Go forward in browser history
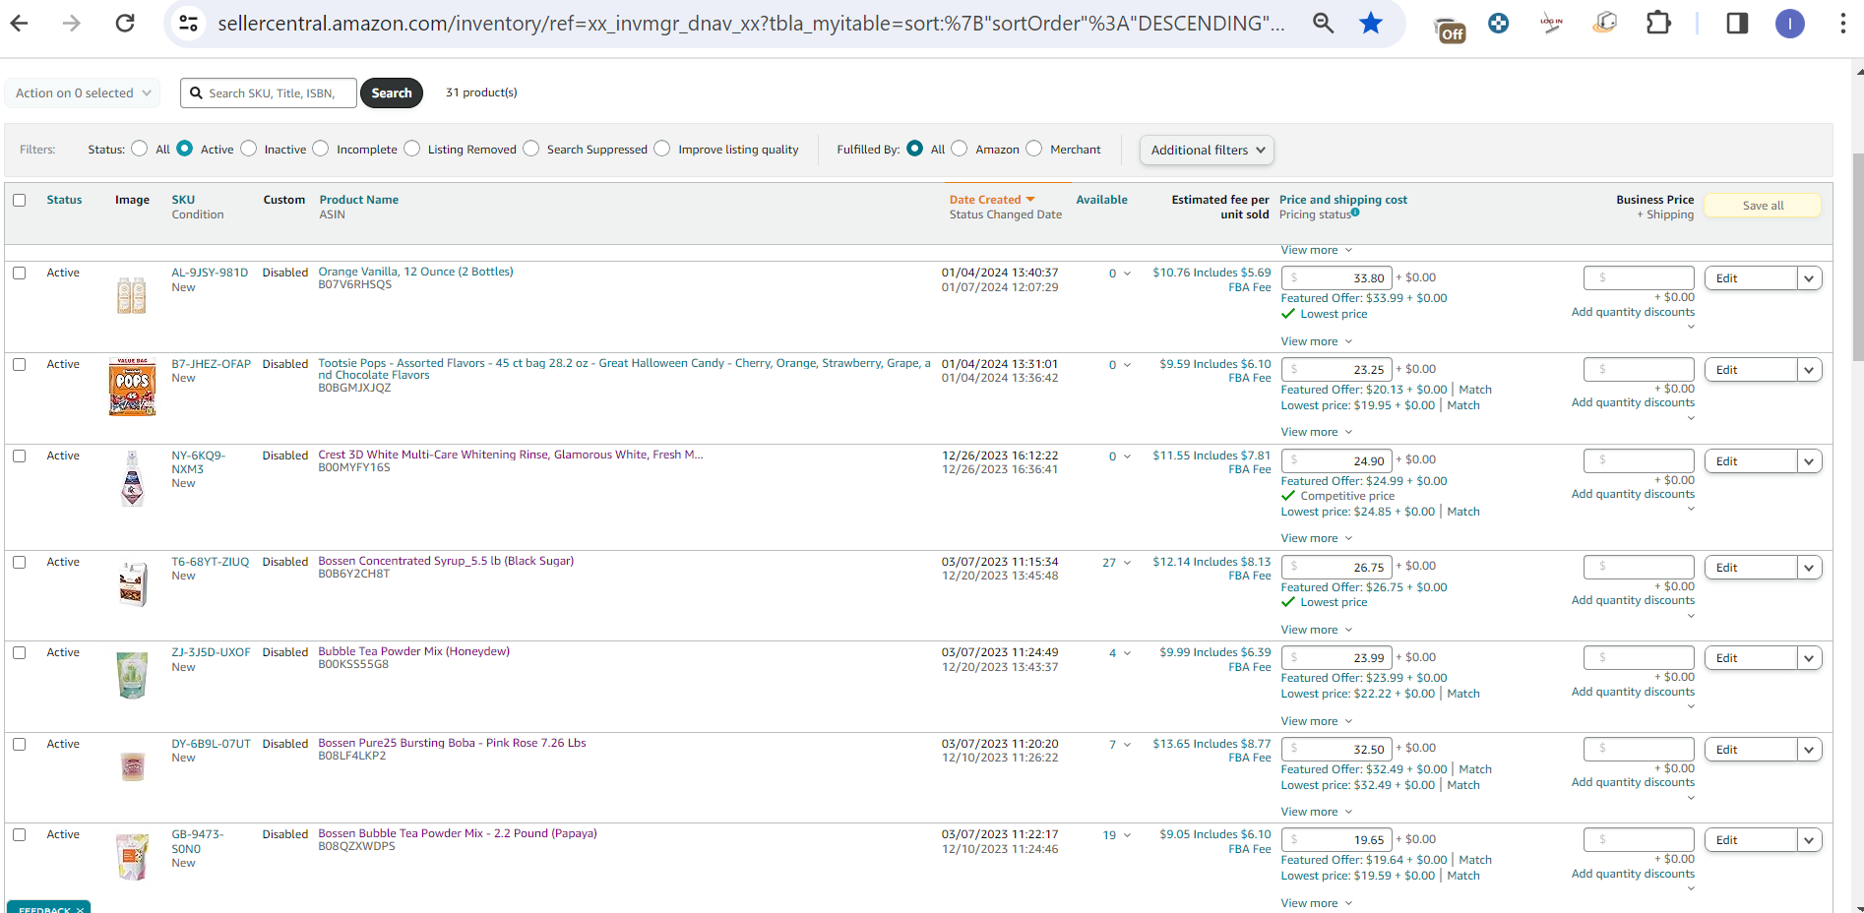The width and height of the screenshot is (1864, 913). [x=72, y=23]
